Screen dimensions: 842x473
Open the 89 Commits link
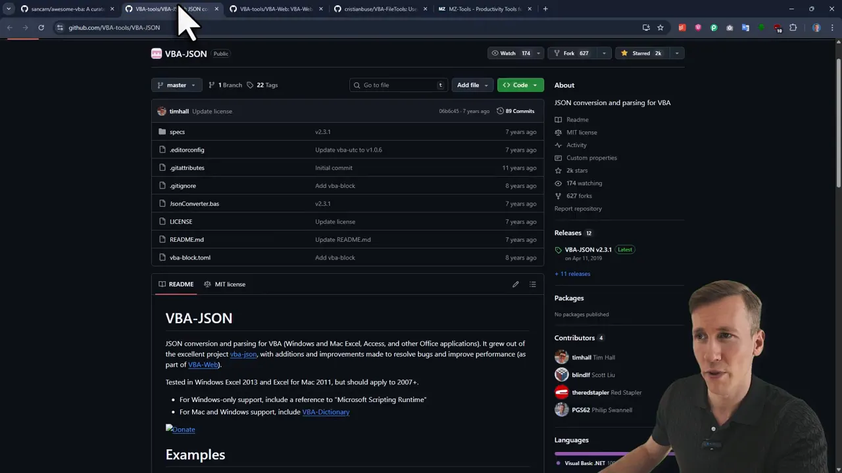516,111
